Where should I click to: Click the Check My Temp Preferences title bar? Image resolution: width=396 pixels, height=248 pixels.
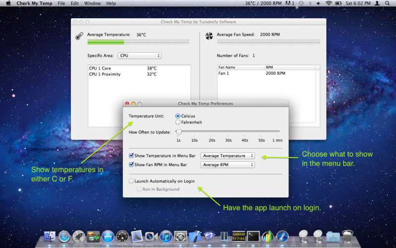point(205,104)
